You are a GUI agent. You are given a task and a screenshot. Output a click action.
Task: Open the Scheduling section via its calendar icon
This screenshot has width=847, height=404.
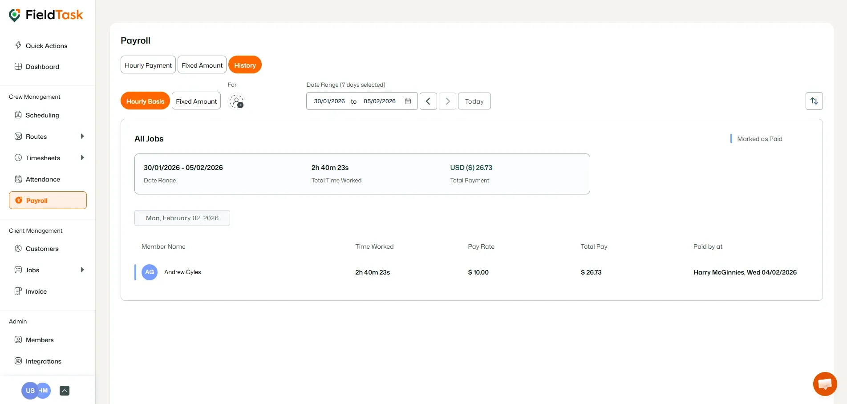click(18, 115)
